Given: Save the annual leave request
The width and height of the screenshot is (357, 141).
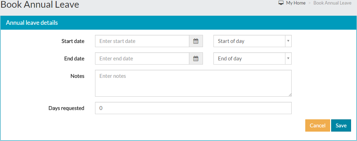Looking at the screenshot, I should (x=341, y=126).
